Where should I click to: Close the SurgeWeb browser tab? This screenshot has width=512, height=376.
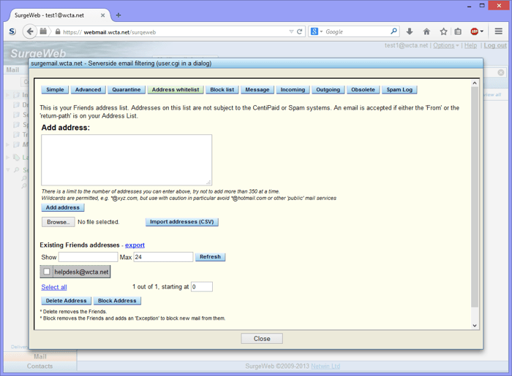[102, 15]
